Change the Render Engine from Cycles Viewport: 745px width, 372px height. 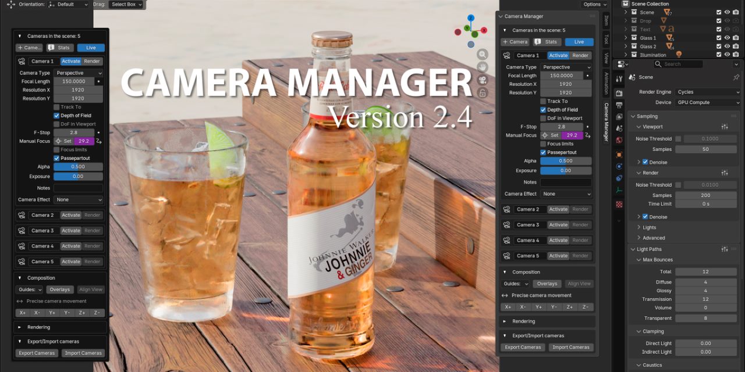708,91
